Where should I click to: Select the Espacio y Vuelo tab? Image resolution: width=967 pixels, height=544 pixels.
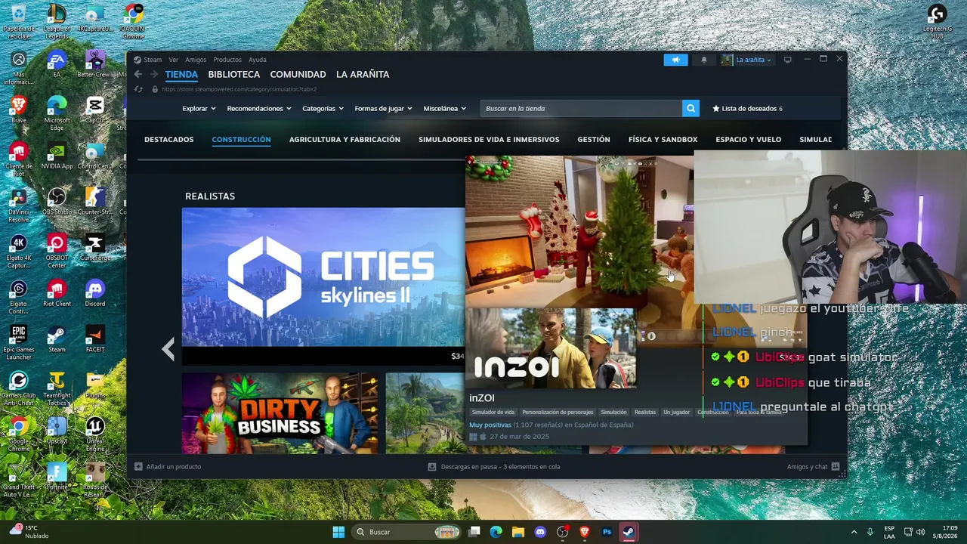click(749, 140)
